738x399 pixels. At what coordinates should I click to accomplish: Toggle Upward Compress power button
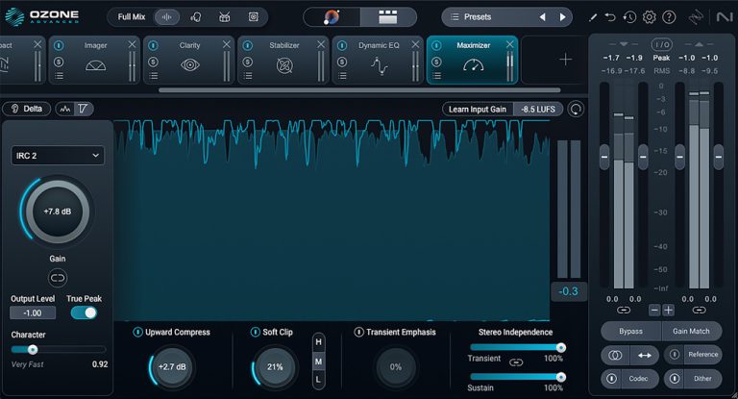click(137, 332)
